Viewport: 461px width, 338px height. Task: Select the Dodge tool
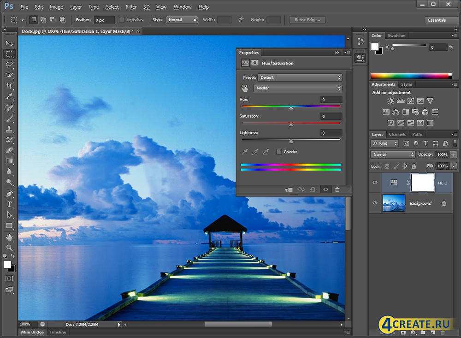[x=9, y=182]
